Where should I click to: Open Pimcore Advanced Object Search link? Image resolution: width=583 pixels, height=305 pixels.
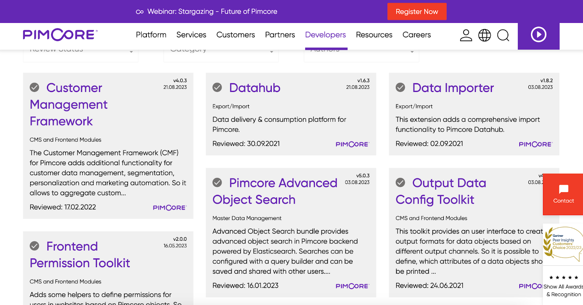click(x=275, y=191)
